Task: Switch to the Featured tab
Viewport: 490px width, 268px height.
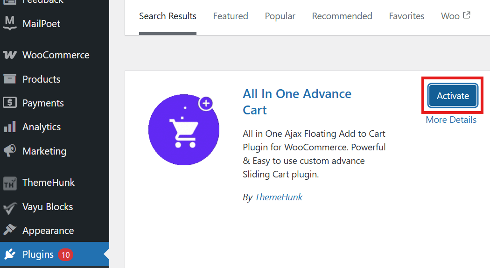Action: [231, 16]
